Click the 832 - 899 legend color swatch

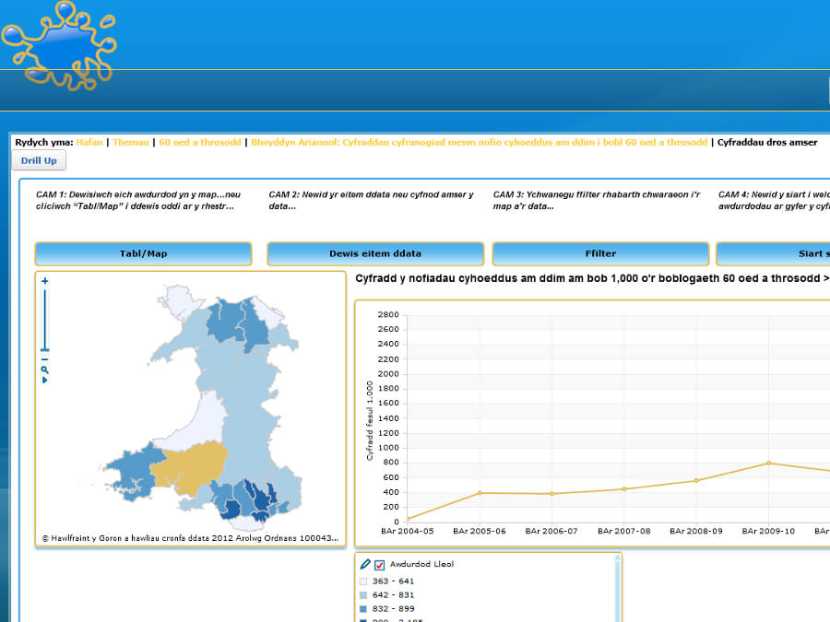(363, 609)
